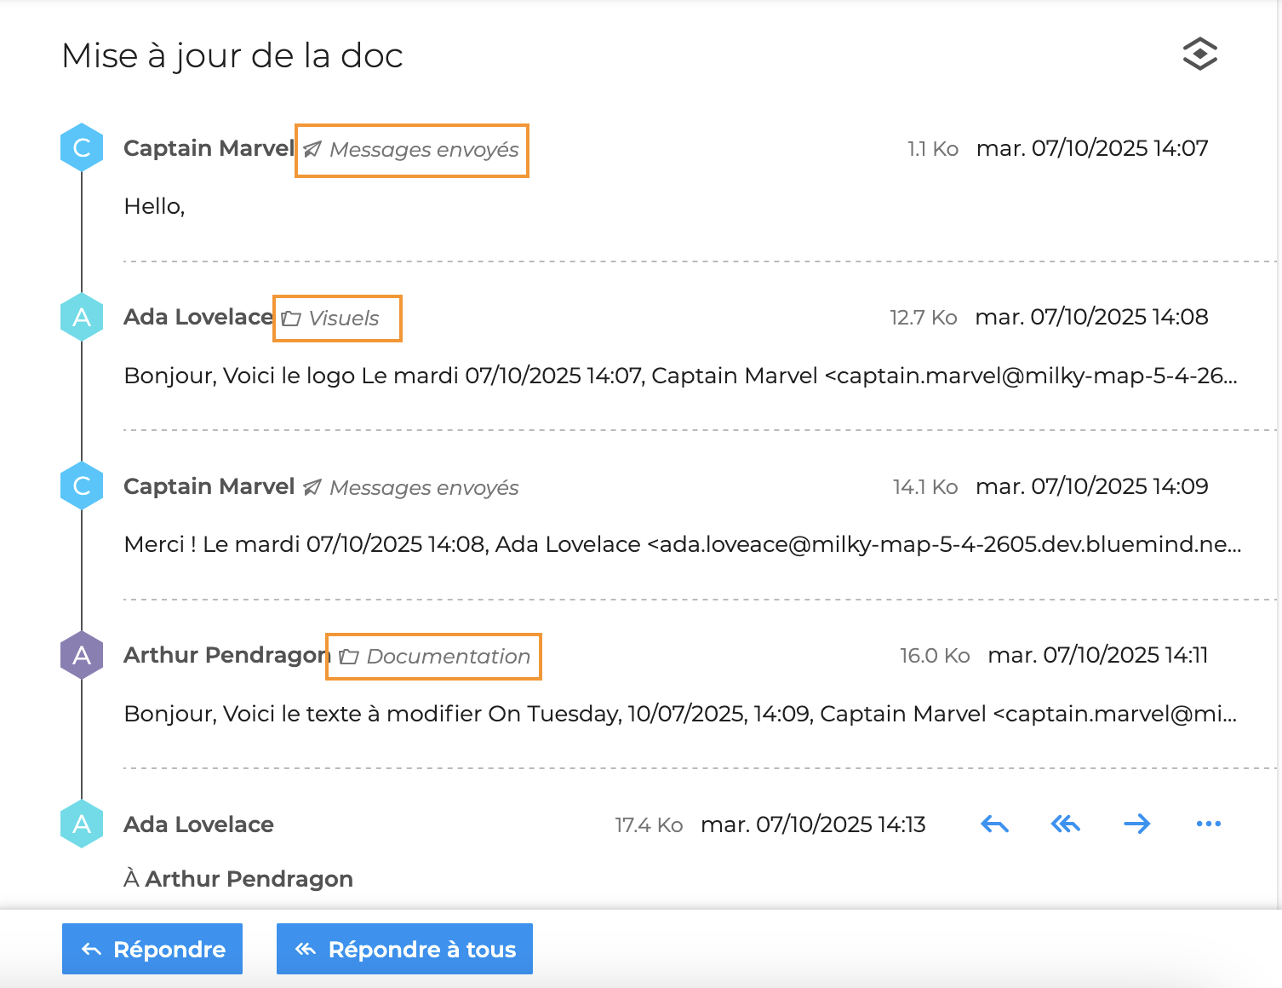
Task: Click the forward arrow icon
Action: tap(1136, 824)
